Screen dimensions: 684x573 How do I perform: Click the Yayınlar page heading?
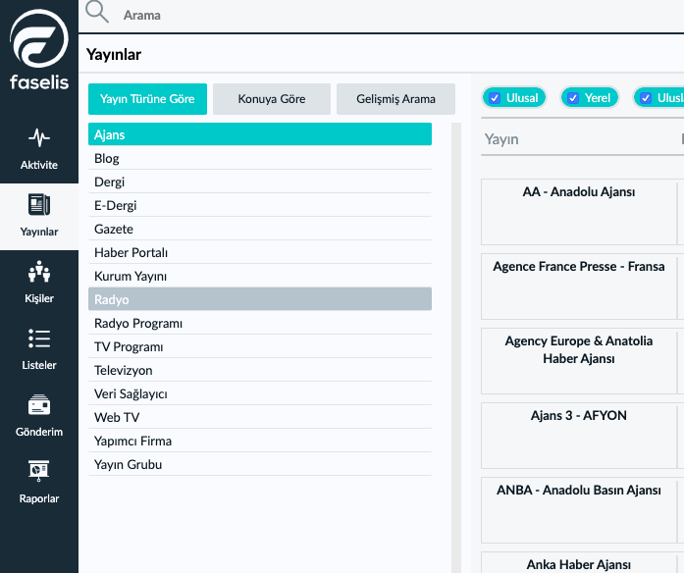(114, 55)
